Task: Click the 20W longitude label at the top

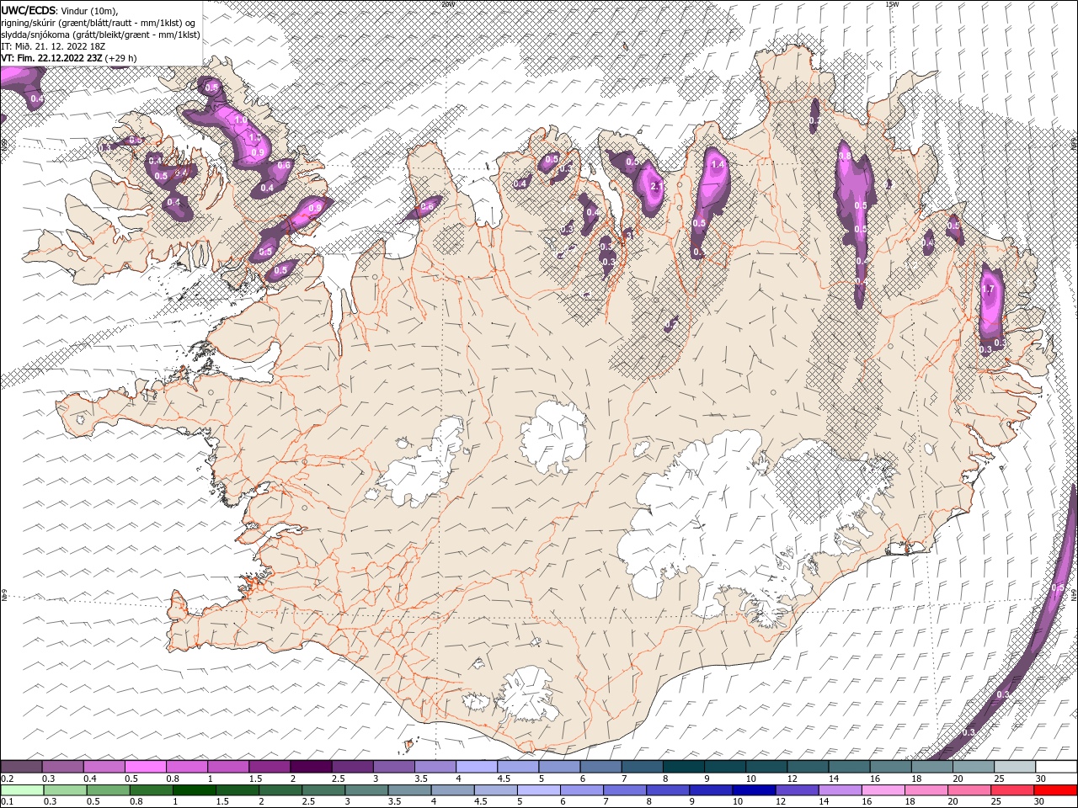Action: click(x=448, y=4)
